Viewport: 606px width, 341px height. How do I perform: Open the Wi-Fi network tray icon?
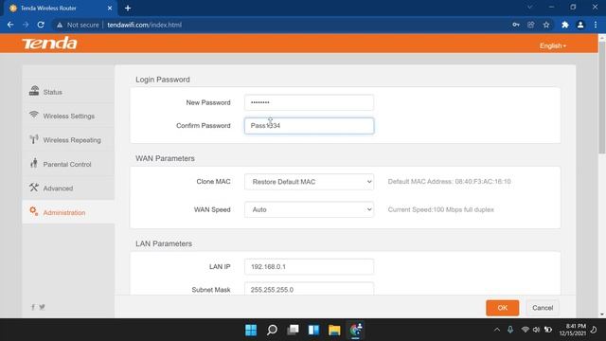point(525,330)
